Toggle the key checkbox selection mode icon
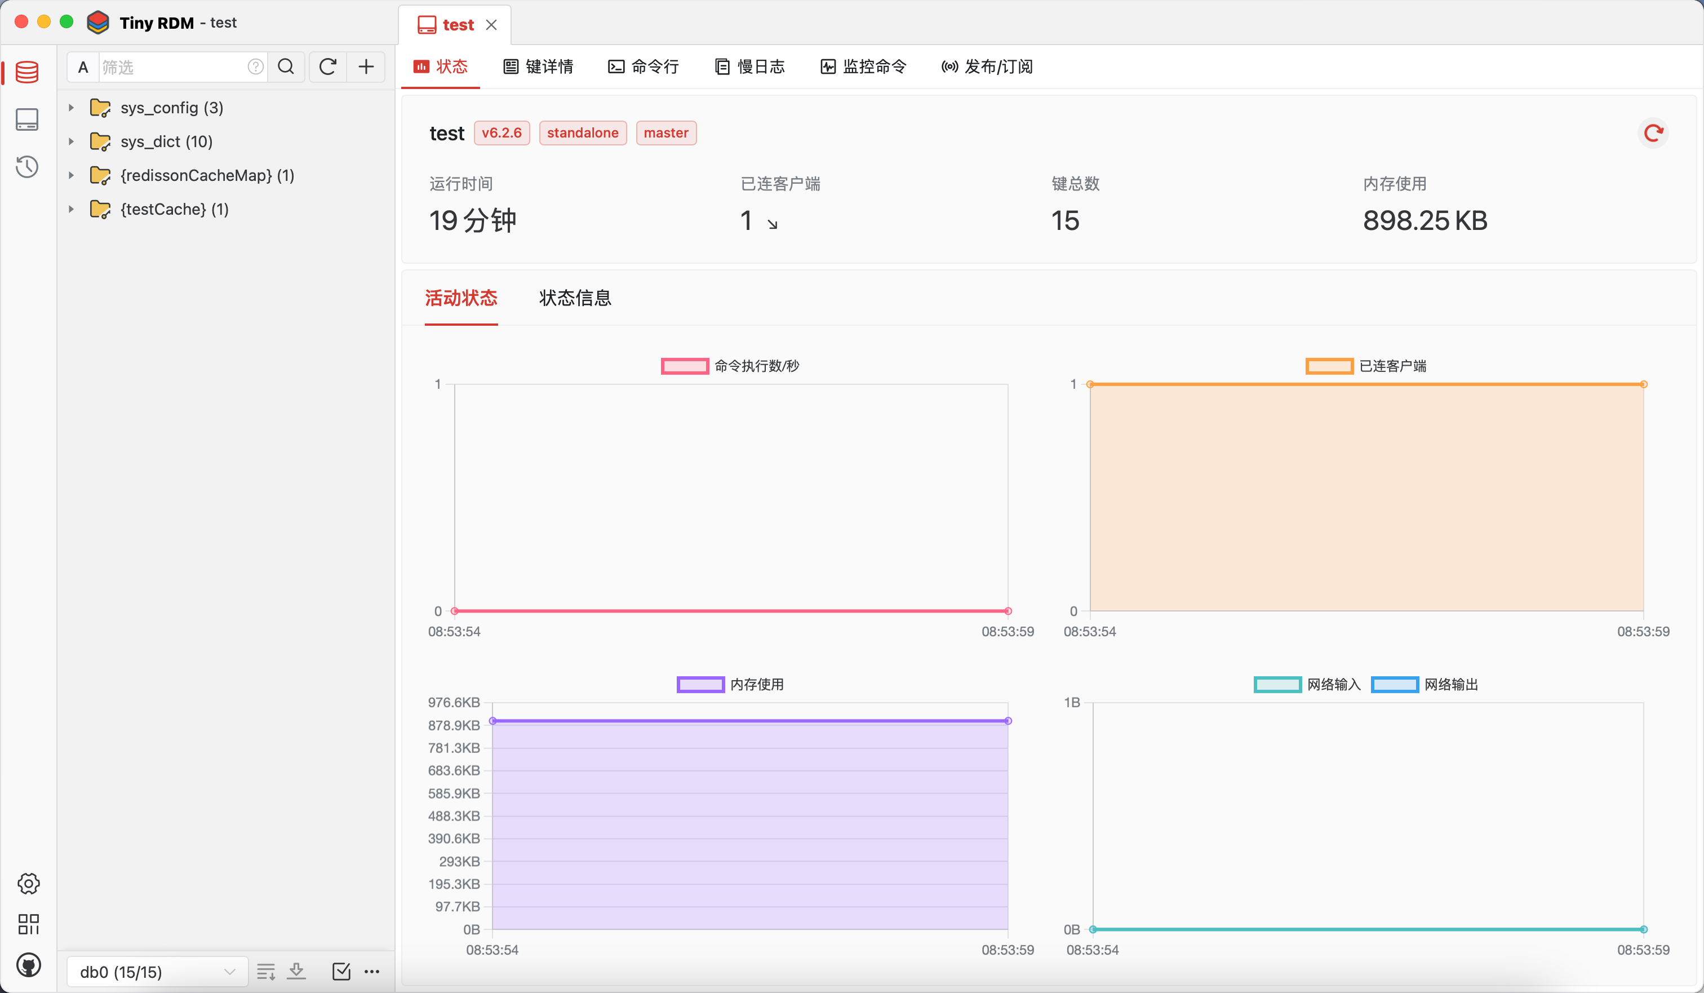This screenshot has width=1704, height=993. [341, 972]
